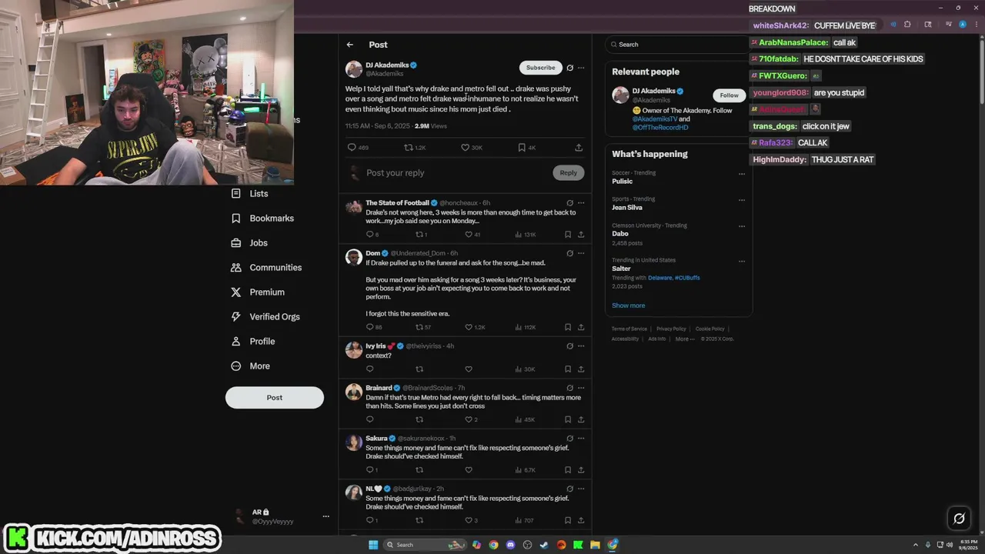The width and height of the screenshot is (985, 554).
Task: Reply to Sakura's post
Action: pos(370,469)
